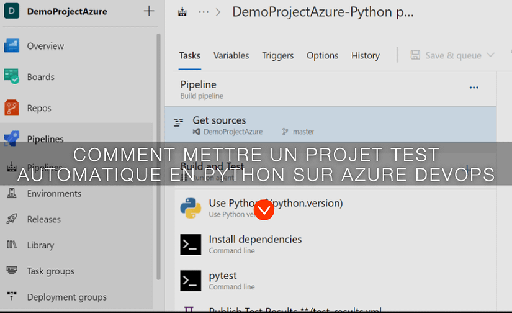Open the Boards sidebar icon
The image size is (512, 313).
11,76
